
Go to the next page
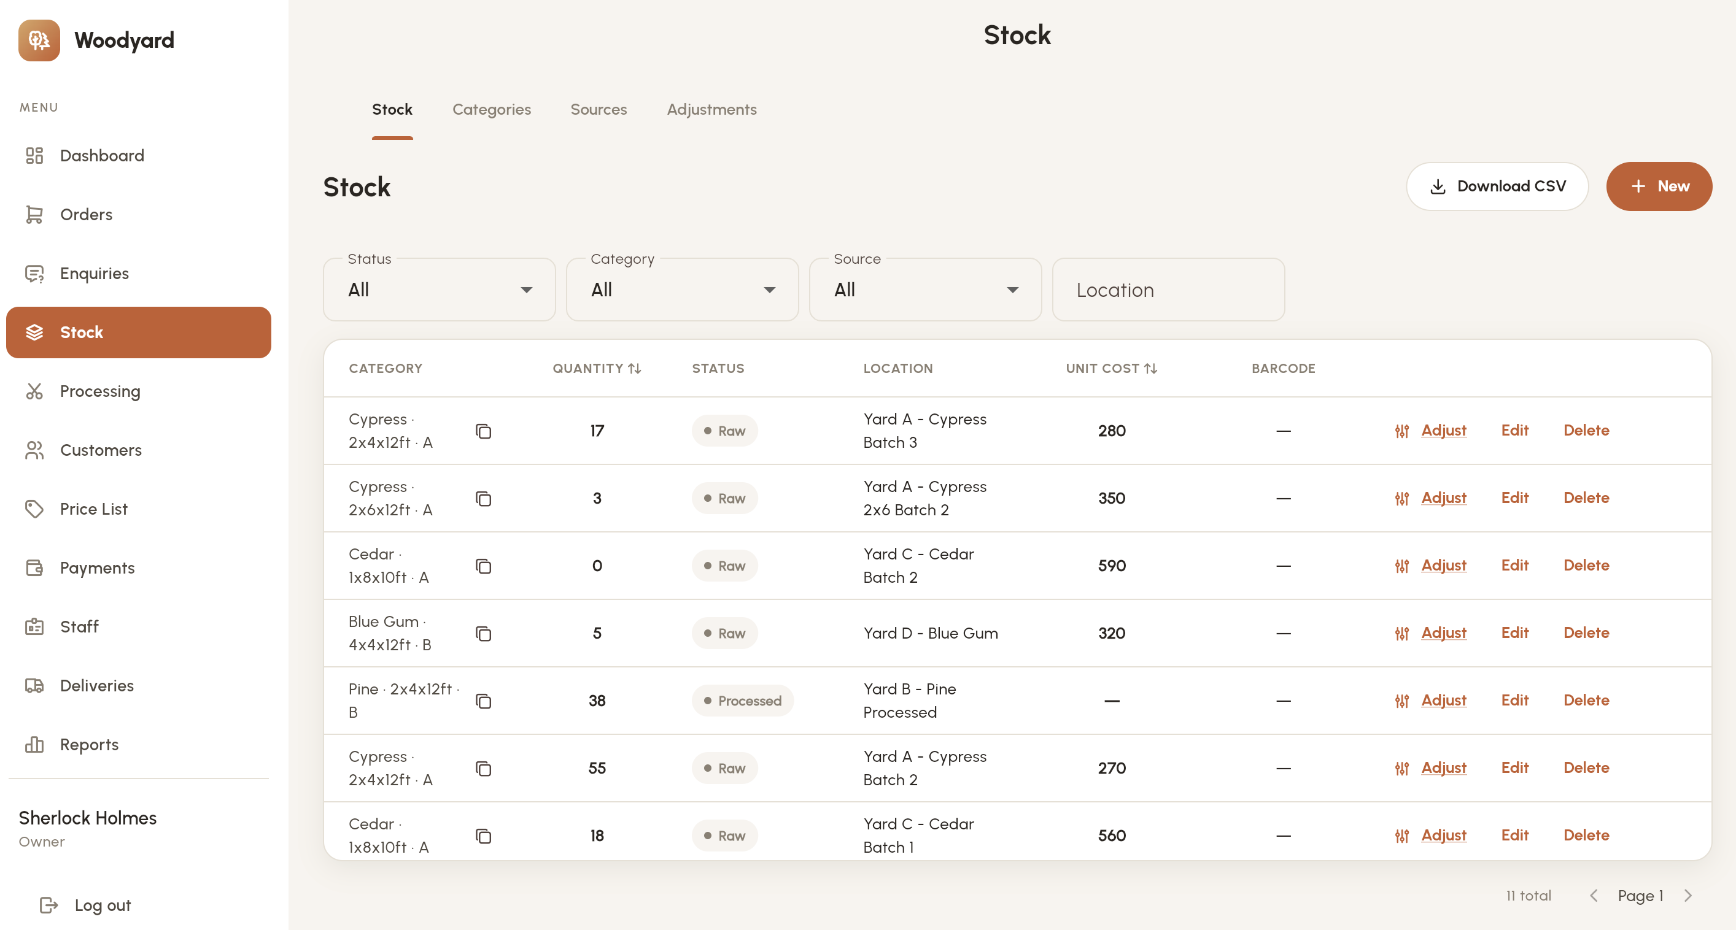(x=1688, y=896)
